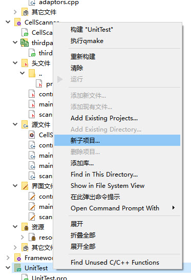The width and height of the screenshot is (191, 280).
Task: Click the CellScanner project folder icon
Action: (x=18, y=23)
